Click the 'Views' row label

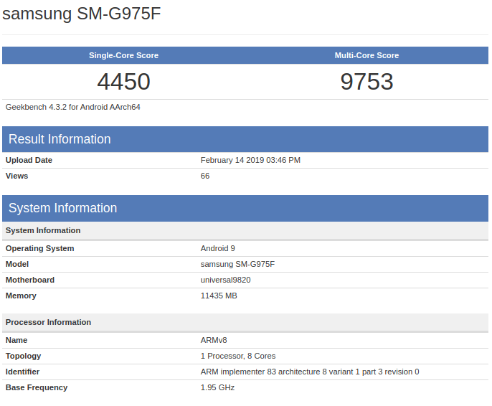pyautogui.click(x=16, y=176)
